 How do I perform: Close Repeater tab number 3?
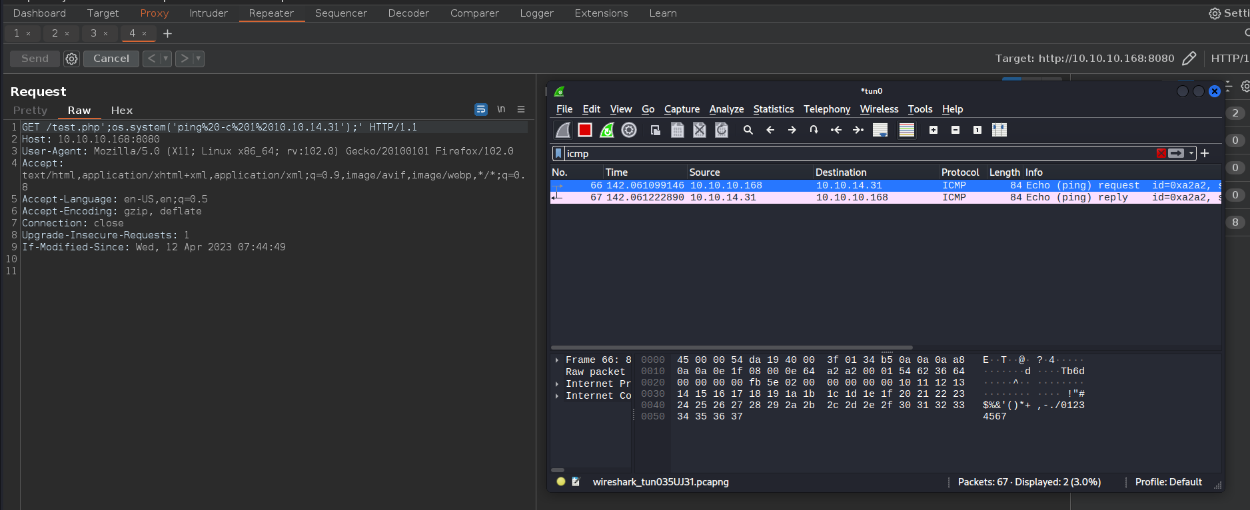(105, 33)
